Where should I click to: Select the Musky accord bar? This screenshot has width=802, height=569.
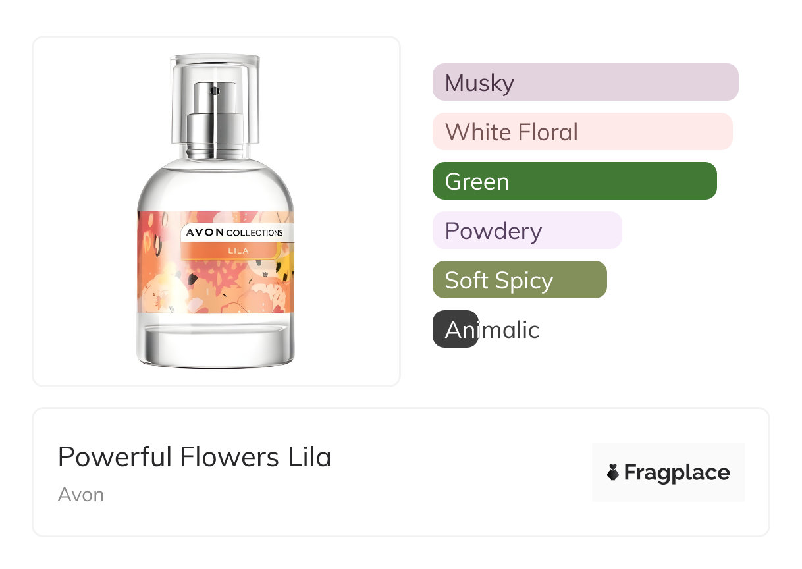[585, 82]
